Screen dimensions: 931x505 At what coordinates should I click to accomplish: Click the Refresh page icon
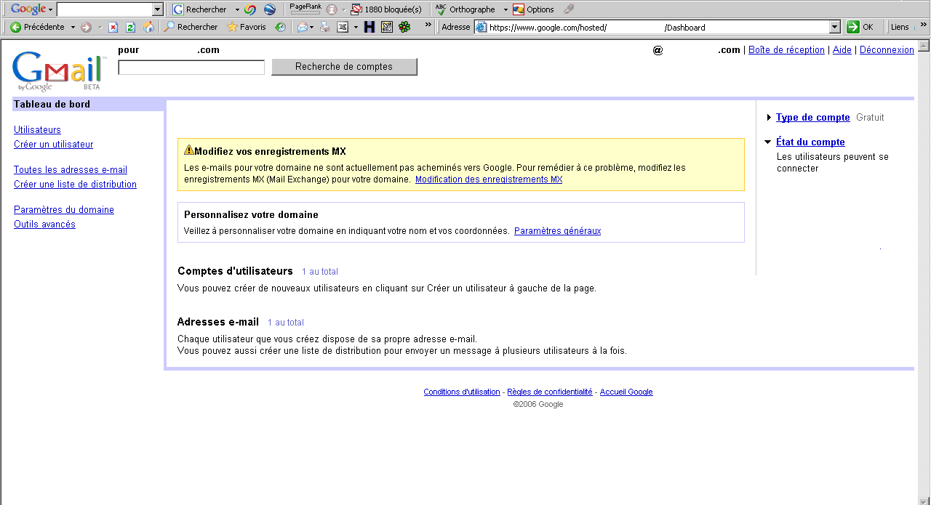point(131,27)
